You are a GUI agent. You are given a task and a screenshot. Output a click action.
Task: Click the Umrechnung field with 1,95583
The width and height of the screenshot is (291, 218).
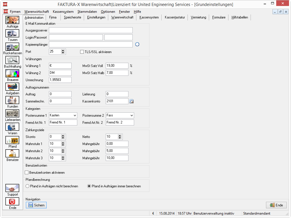pyautogui.click(x=60, y=80)
